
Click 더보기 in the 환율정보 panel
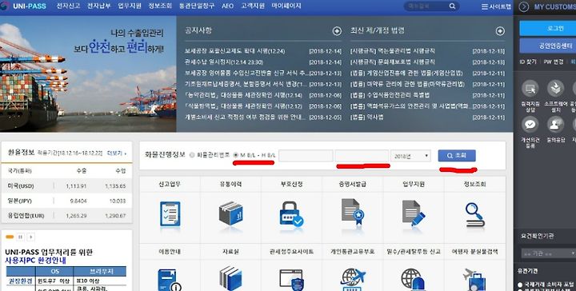pos(117,153)
